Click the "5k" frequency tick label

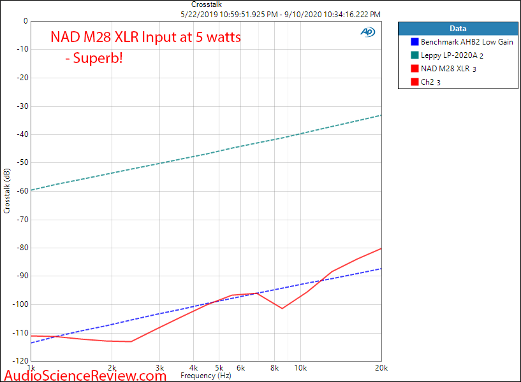pos(219,368)
